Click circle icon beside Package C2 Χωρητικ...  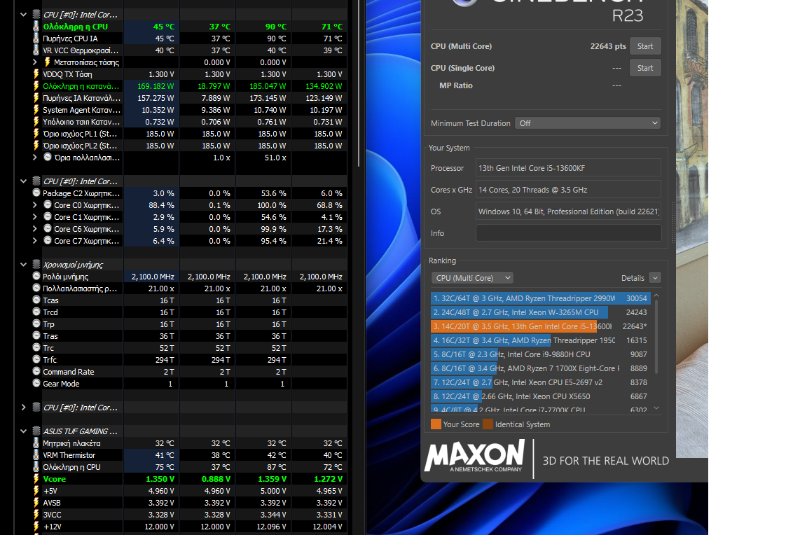point(36,193)
